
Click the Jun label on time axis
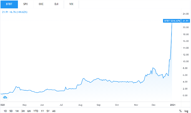tap(42, 105)
